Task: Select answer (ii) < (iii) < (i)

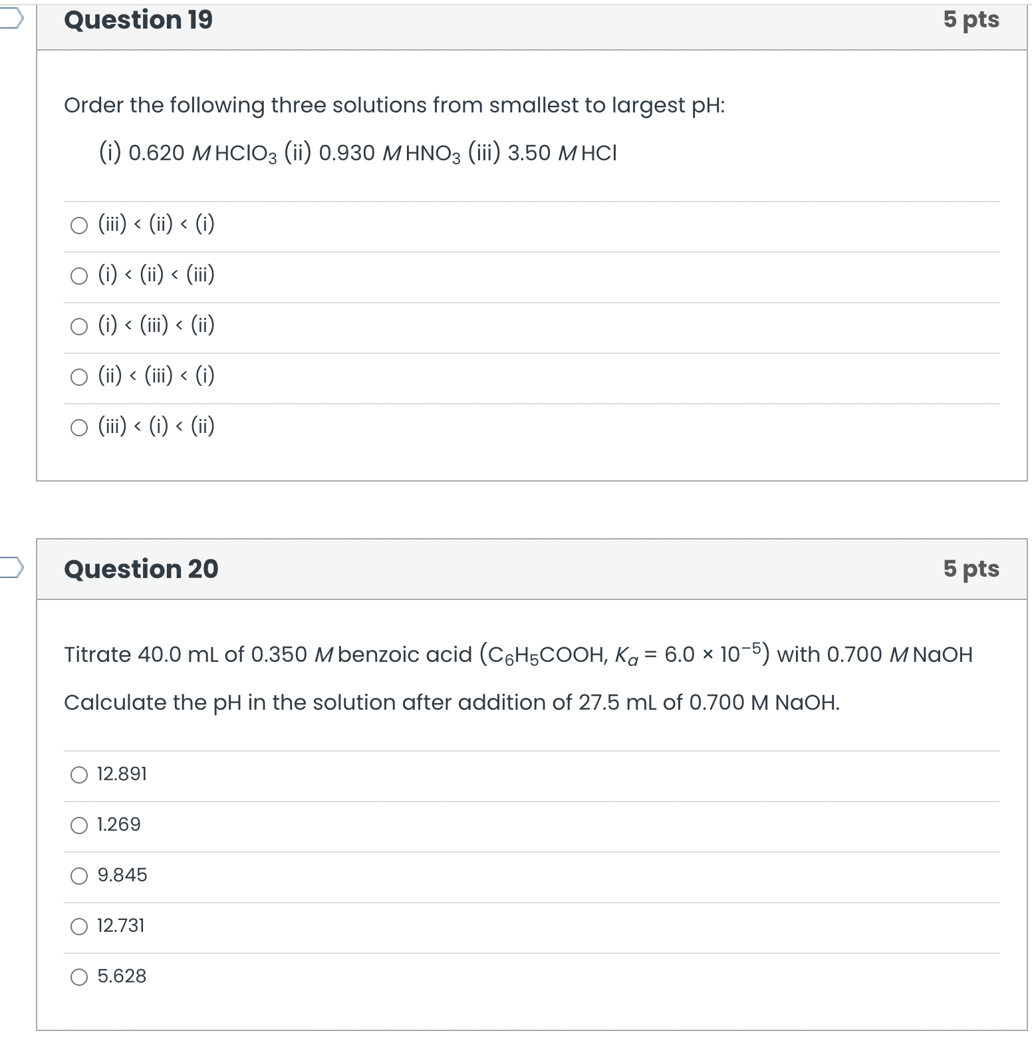Action: pyautogui.click(x=78, y=376)
